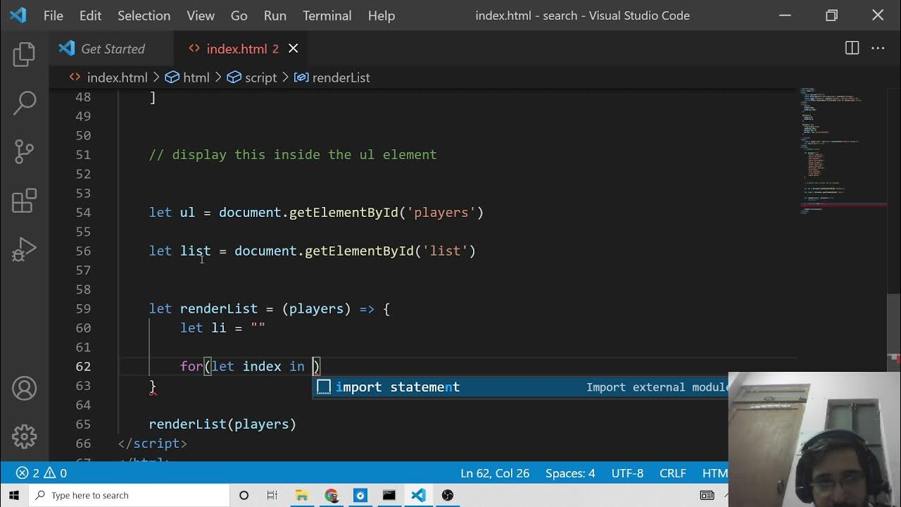Open the File menu
Image resolution: width=901 pixels, height=507 pixels.
point(53,15)
